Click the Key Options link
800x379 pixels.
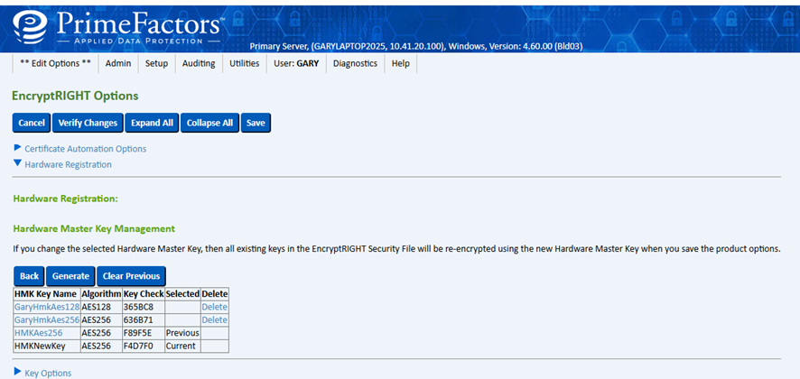pos(48,374)
